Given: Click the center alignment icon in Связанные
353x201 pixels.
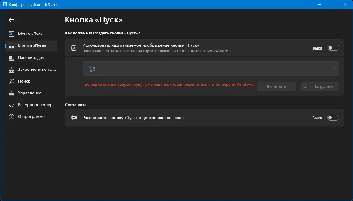Looking at the screenshot, I should pyautogui.click(x=74, y=118).
